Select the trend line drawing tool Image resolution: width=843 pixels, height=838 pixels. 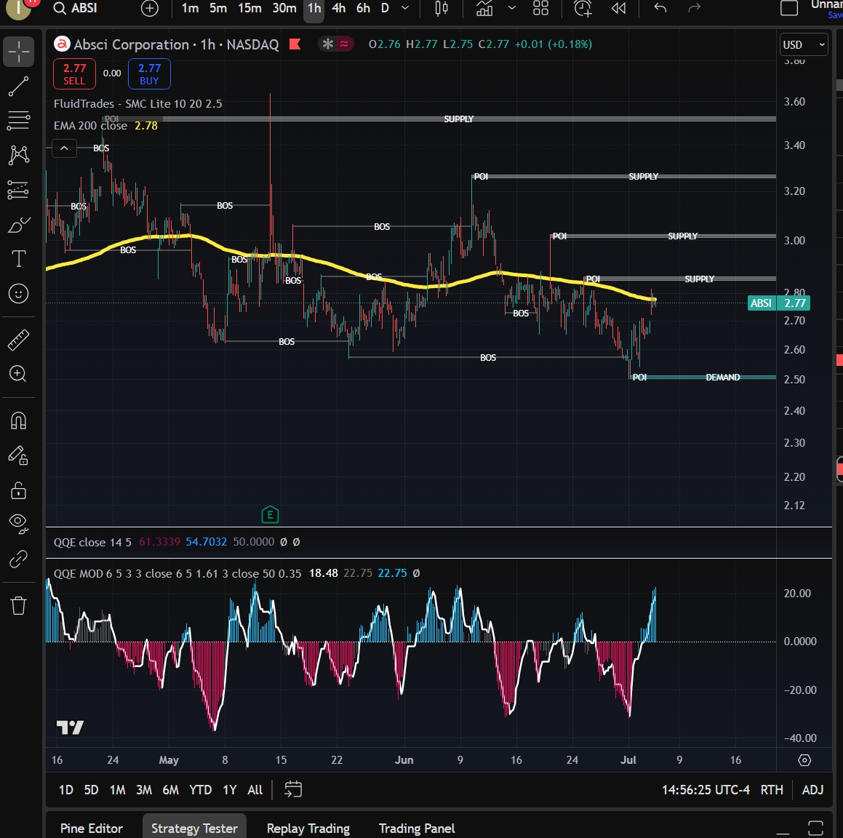(18, 86)
